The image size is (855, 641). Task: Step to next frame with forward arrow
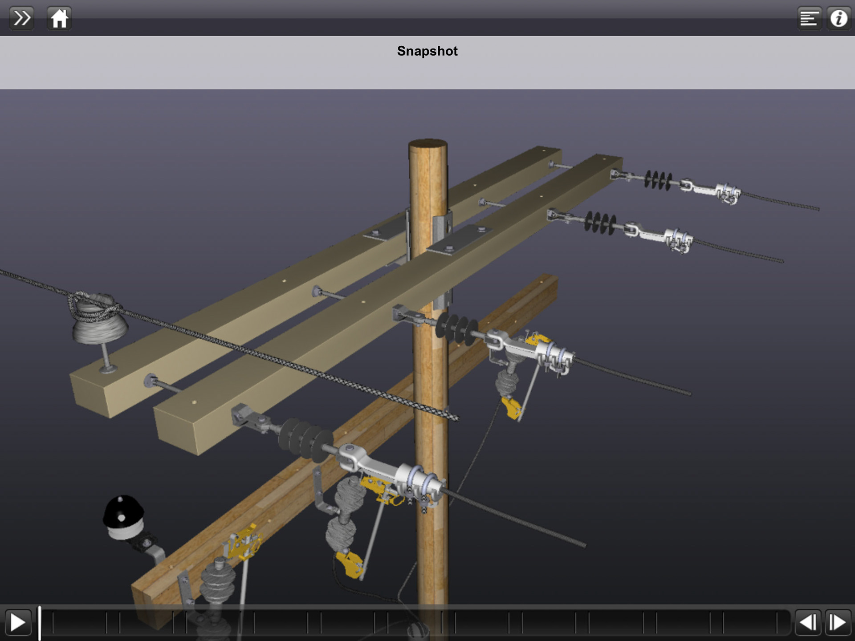click(838, 622)
